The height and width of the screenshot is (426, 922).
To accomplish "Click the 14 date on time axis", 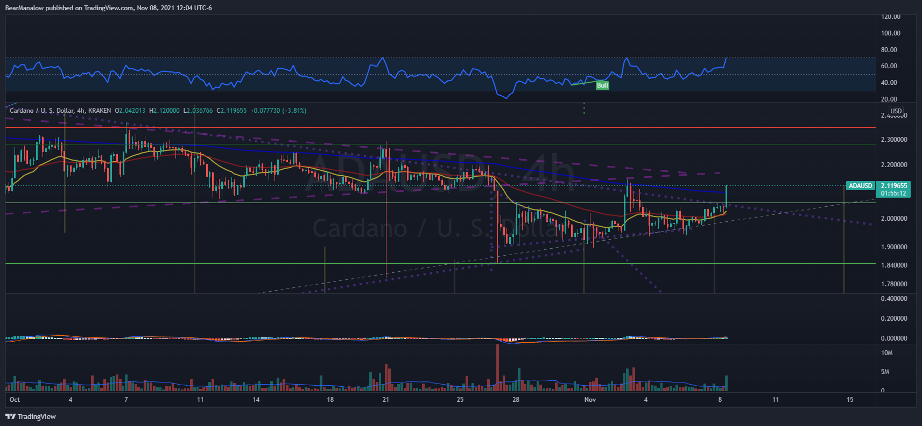I will click(x=256, y=400).
